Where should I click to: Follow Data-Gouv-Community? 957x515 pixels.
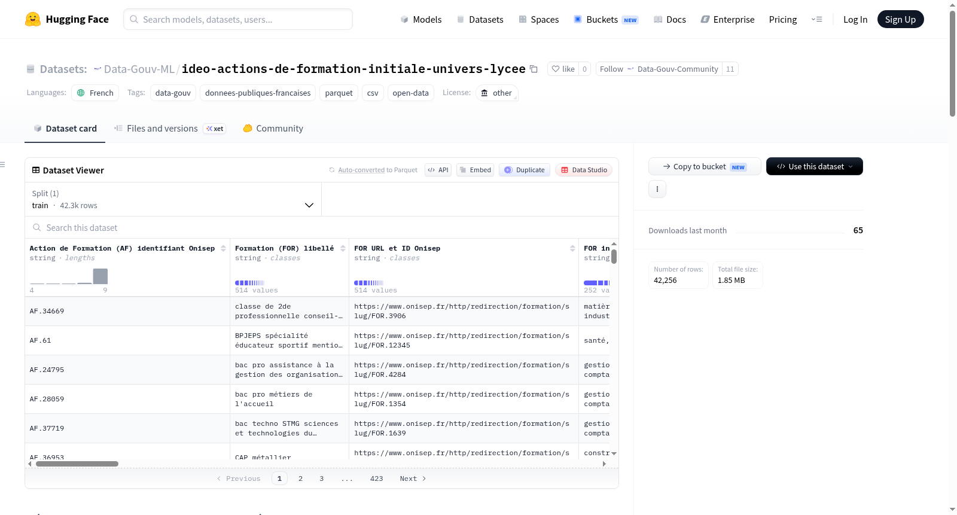(659, 69)
